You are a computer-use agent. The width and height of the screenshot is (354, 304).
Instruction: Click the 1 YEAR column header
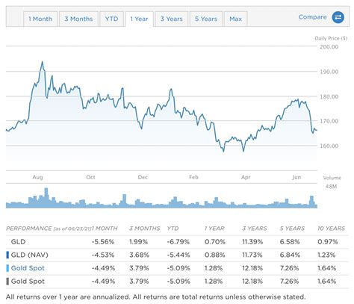click(214, 229)
